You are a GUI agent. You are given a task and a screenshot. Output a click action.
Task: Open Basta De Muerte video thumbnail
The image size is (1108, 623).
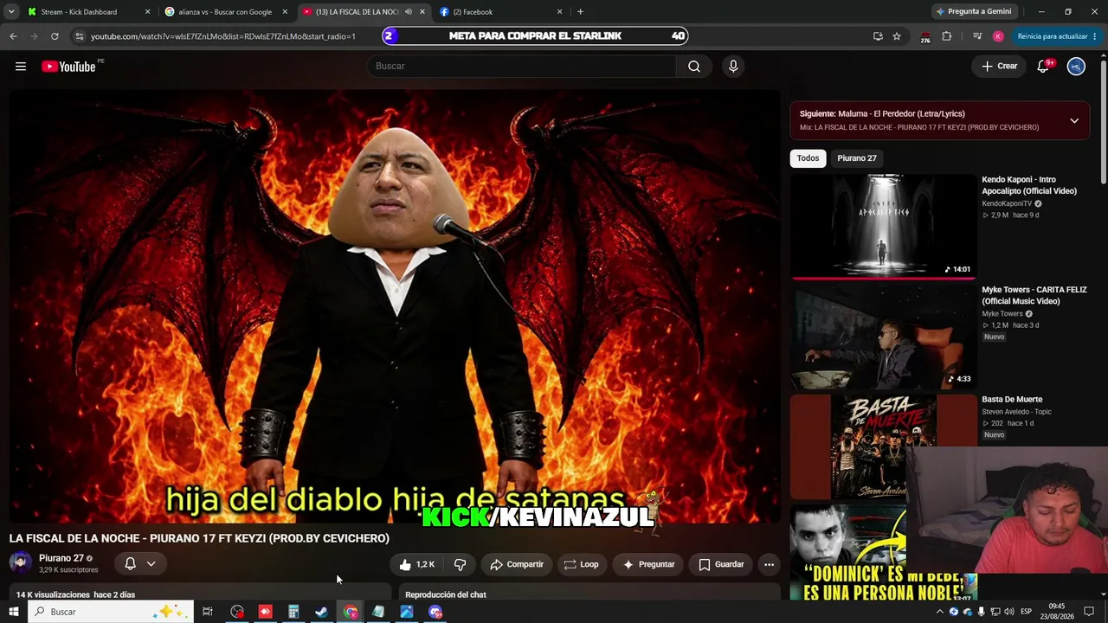883,446
